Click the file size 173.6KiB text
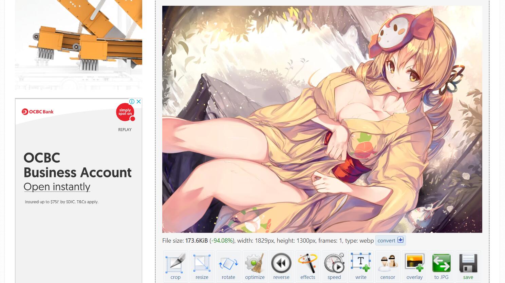Viewport: 505px width, 283px height. pyautogui.click(x=185, y=241)
